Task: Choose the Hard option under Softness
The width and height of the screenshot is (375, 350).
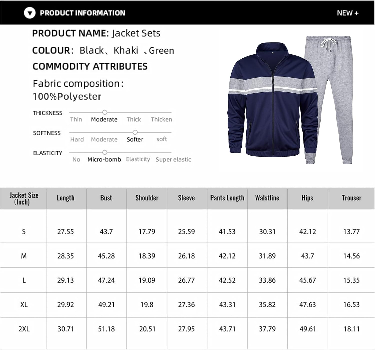Action: point(77,139)
